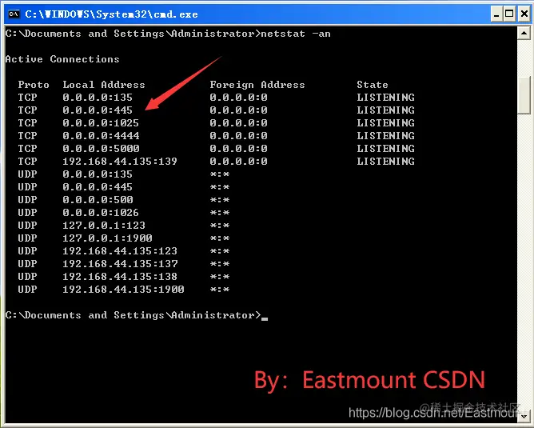Click local address 0.0.0.0:4444
The height and width of the screenshot is (428, 534).
[101, 136]
